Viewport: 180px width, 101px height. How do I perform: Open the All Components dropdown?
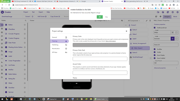(x=134, y=21)
